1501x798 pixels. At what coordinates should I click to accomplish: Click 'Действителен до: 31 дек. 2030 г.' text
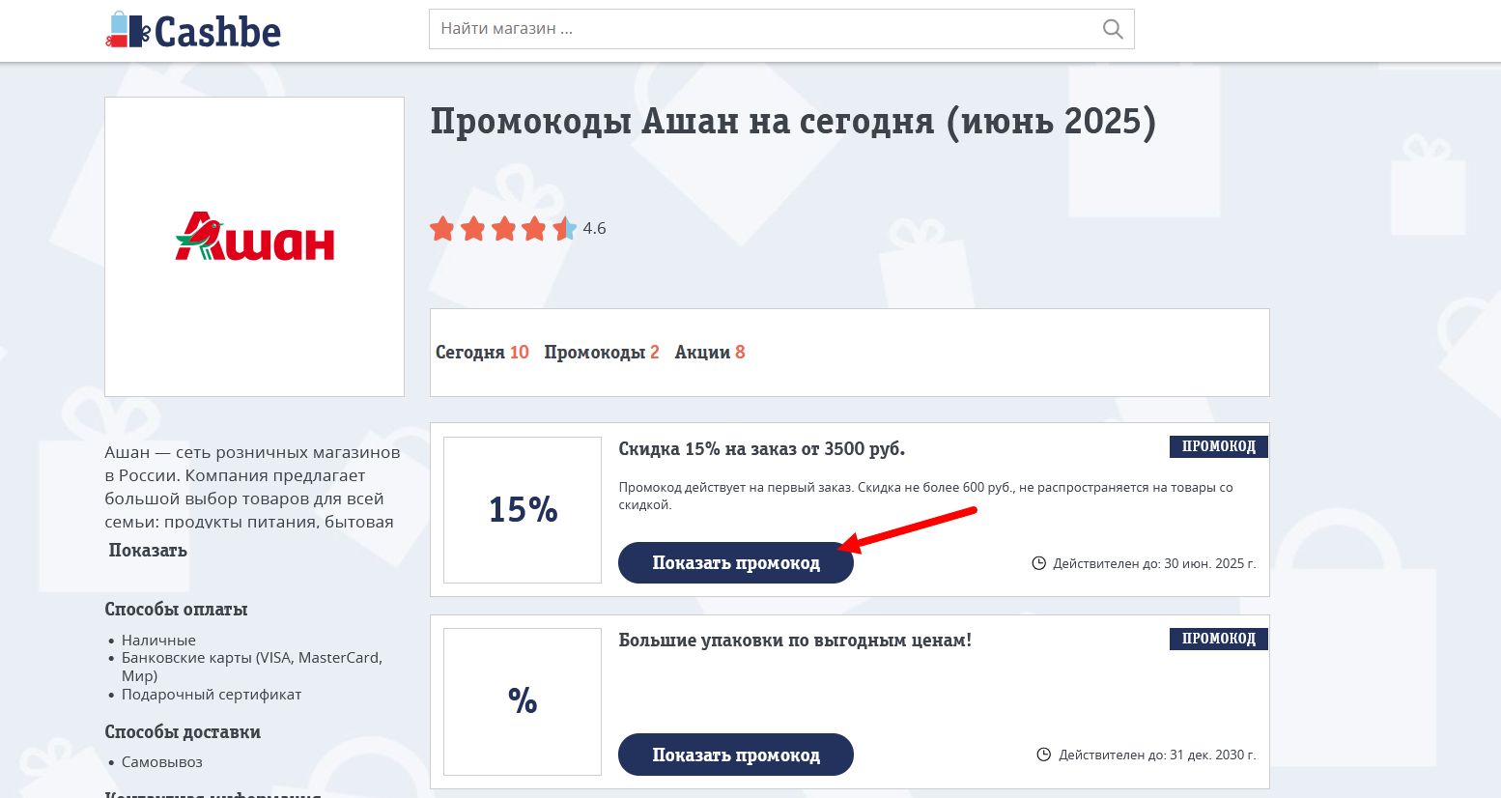[1157, 755]
